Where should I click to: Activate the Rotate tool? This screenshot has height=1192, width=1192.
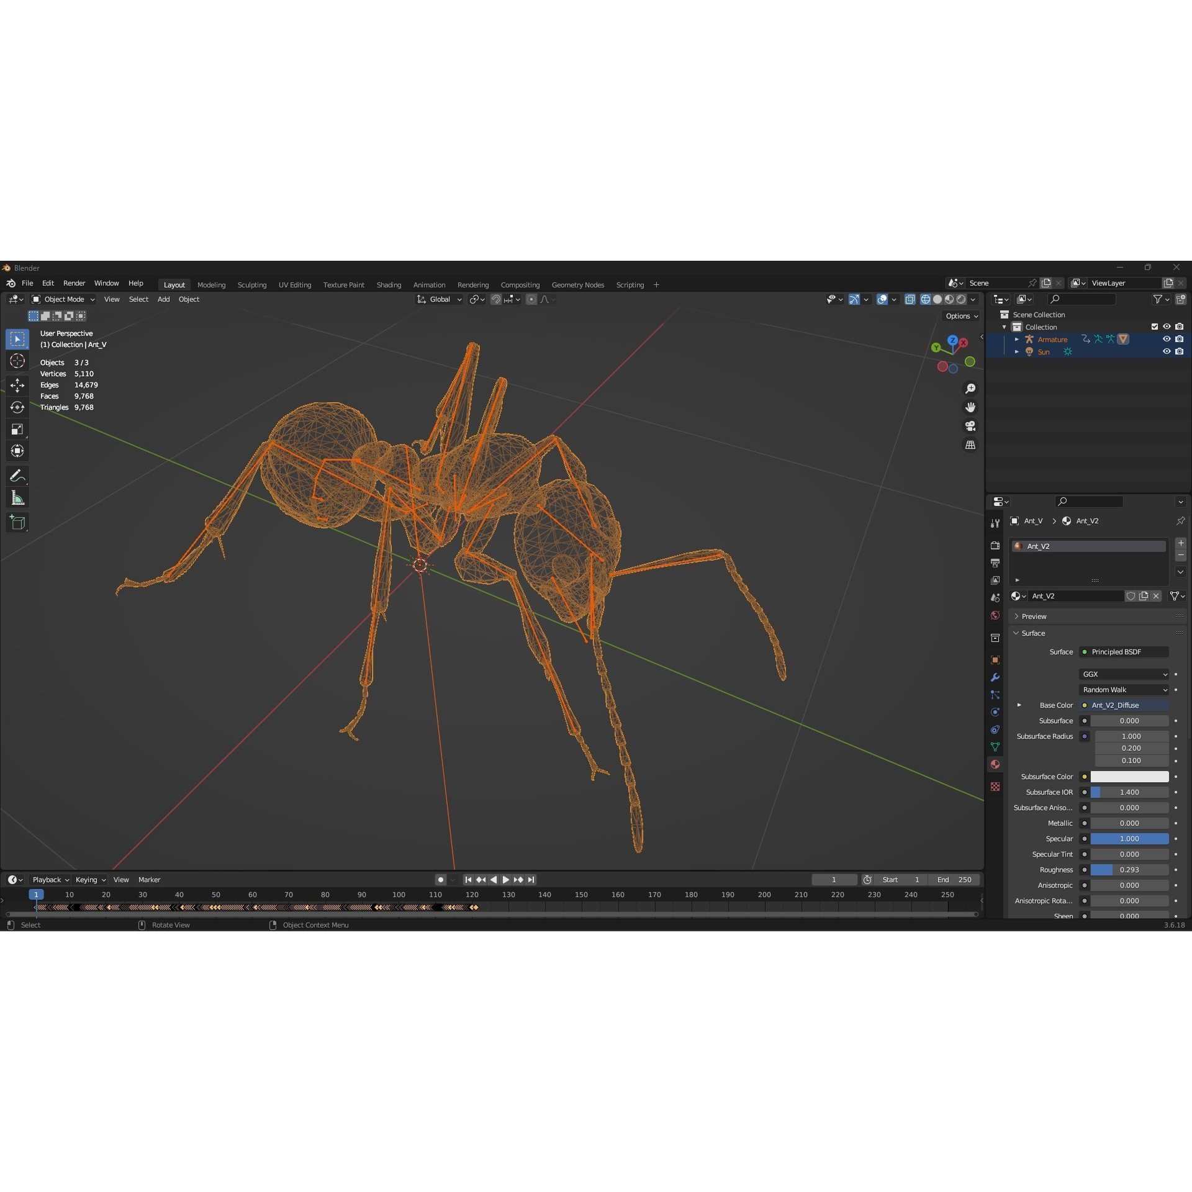click(x=17, y=407)
